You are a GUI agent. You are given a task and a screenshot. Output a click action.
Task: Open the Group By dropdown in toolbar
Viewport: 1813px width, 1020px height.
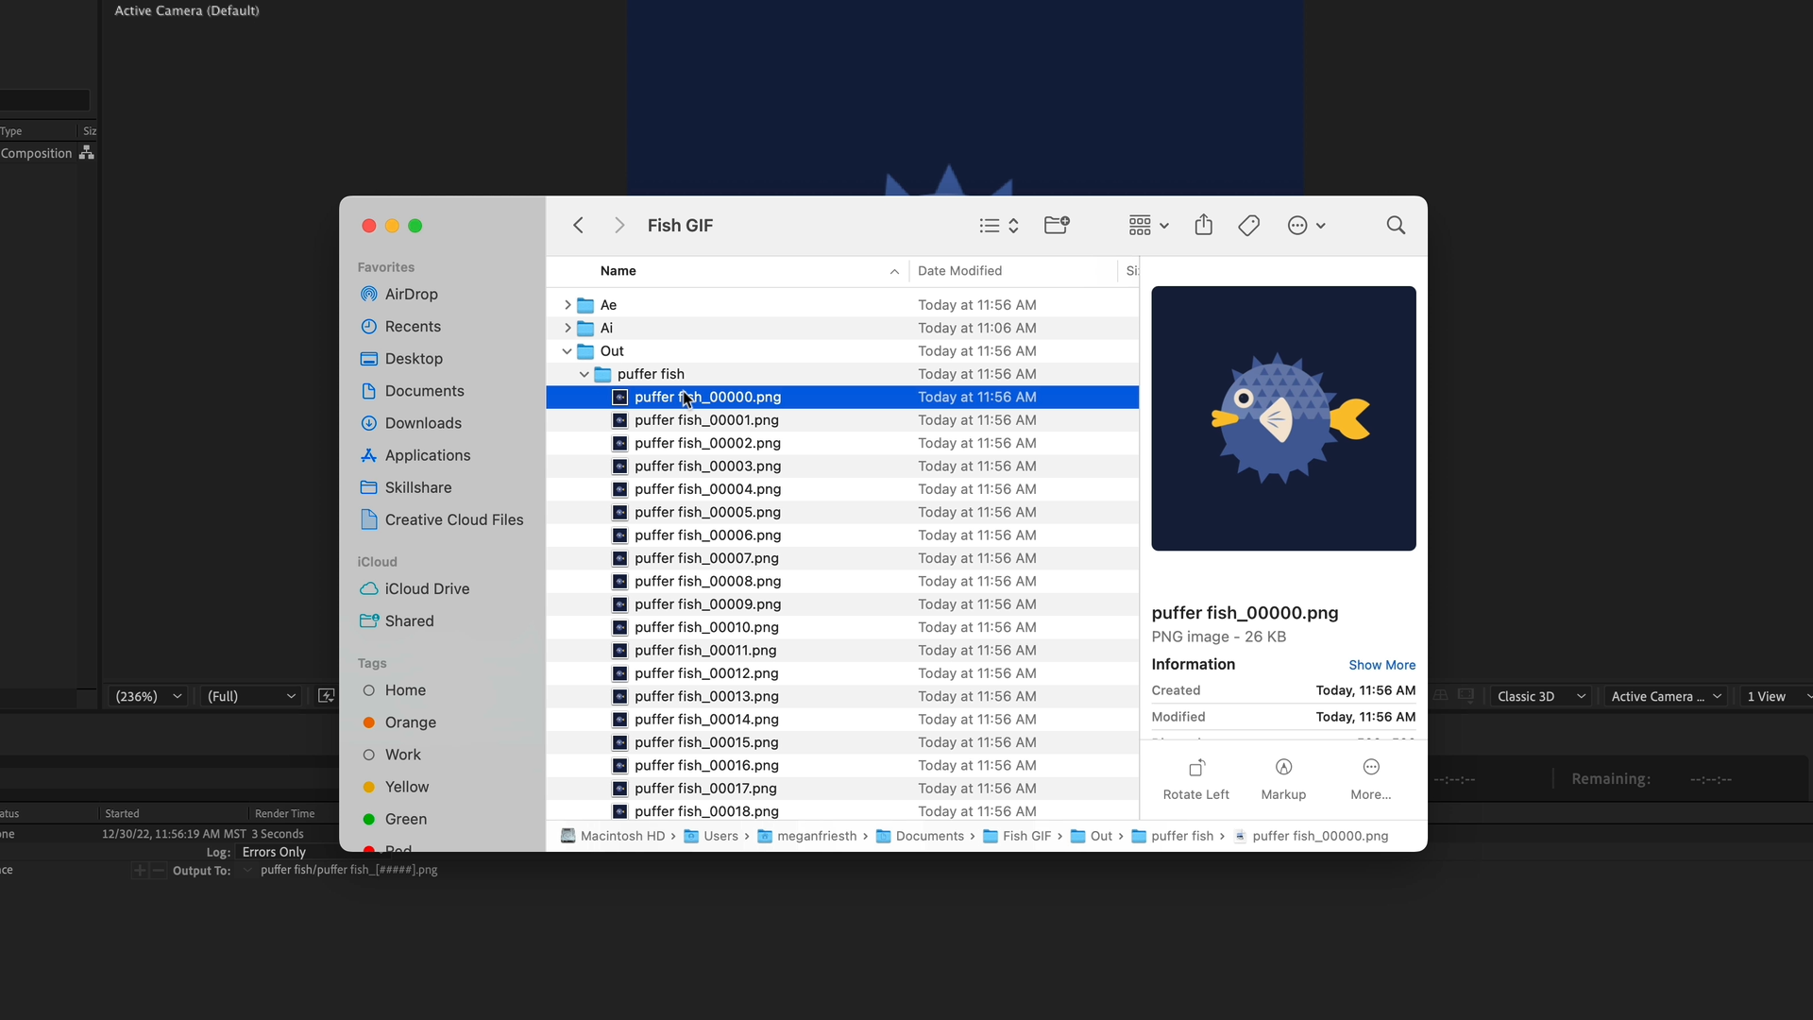pos(1148,225)
